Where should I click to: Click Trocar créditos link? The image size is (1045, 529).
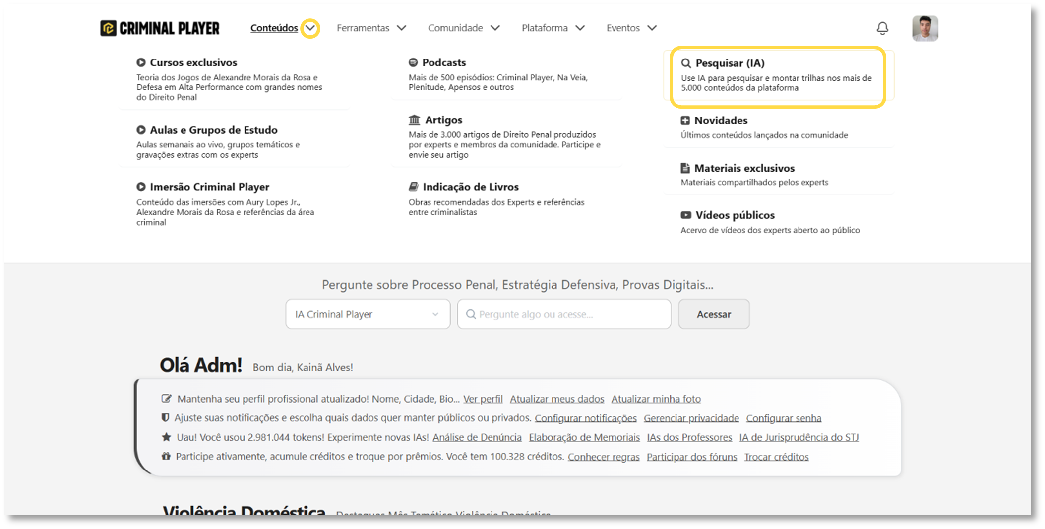point(777,457)
